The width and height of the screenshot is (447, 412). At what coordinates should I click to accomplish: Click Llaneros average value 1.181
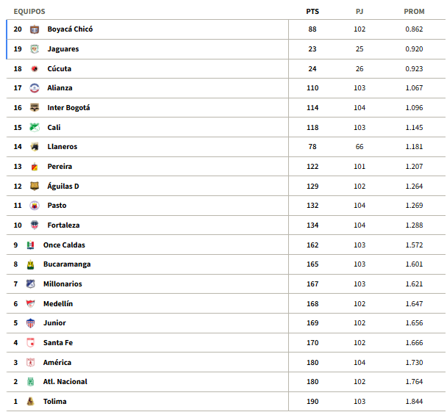(x=414, y=147)
